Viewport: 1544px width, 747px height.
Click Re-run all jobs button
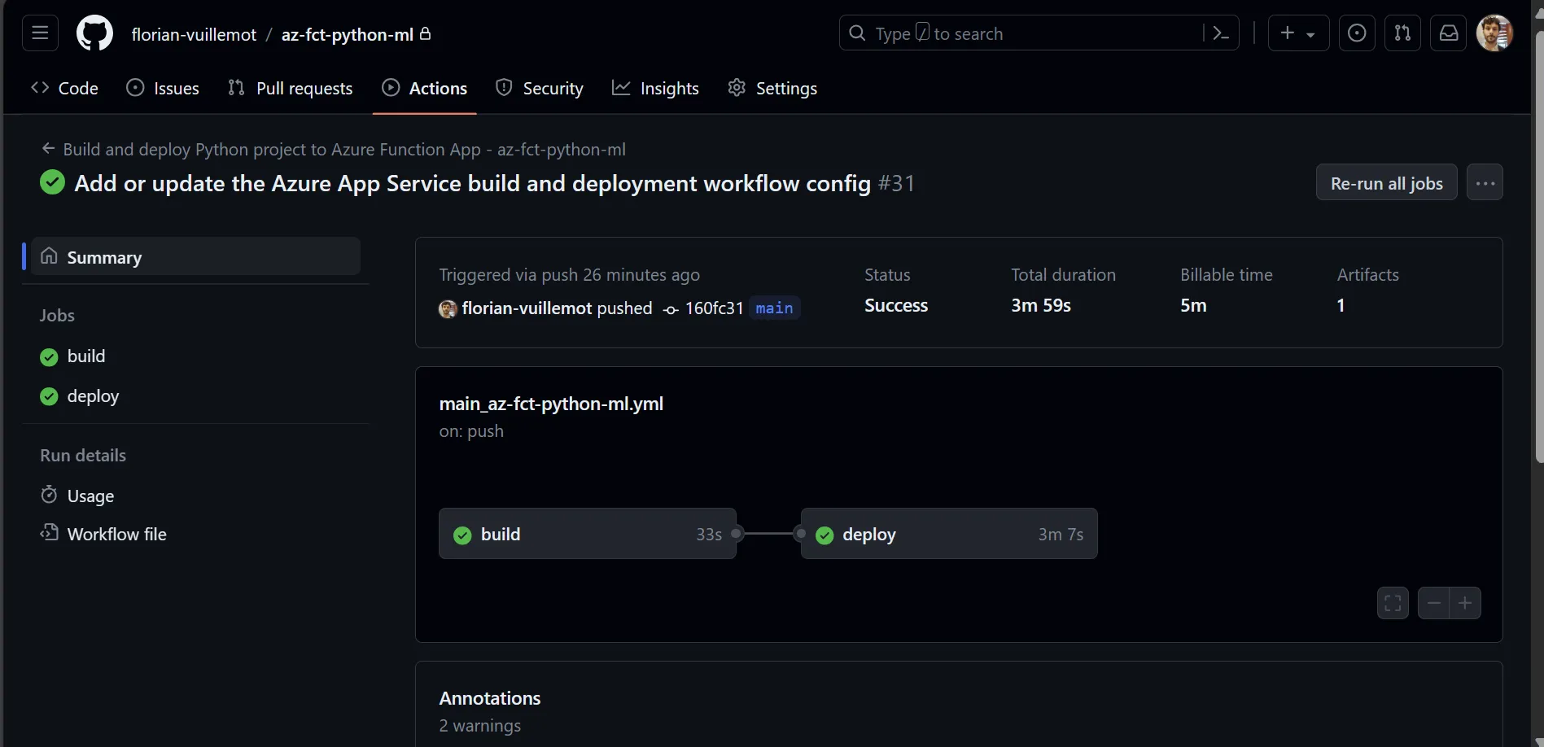click(x=1387, y=183)
